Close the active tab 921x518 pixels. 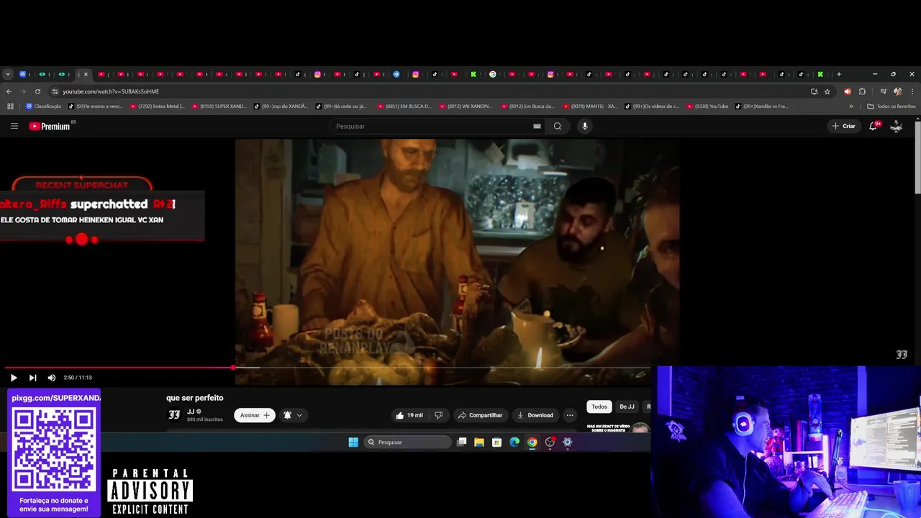86,74
